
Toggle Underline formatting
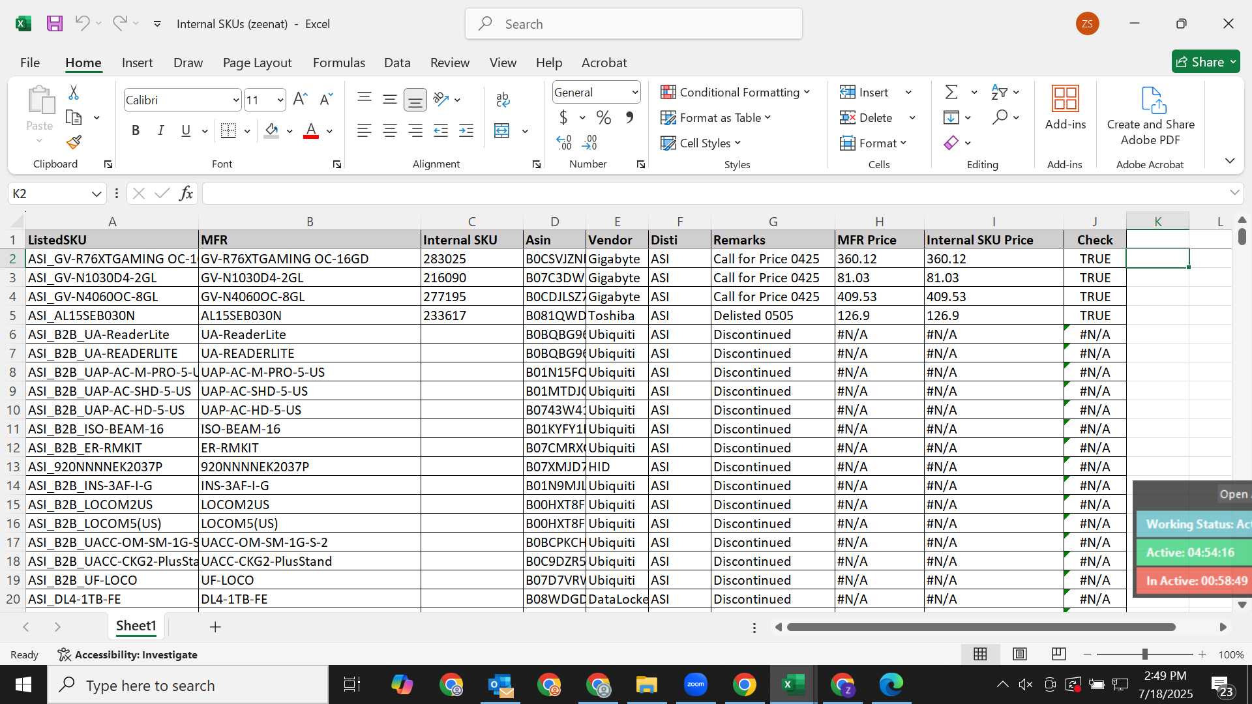(186, 130)
